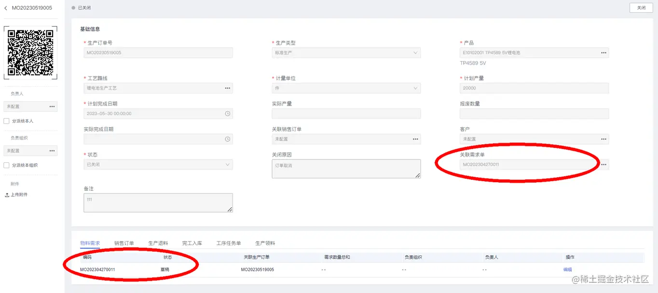Switch to the 销售订单 tab

pos(124,243)
